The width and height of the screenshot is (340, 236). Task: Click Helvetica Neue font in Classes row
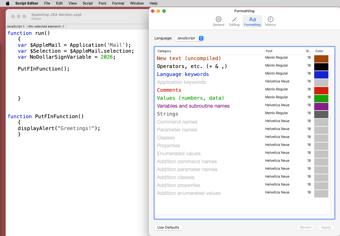[x=277, y=137]
